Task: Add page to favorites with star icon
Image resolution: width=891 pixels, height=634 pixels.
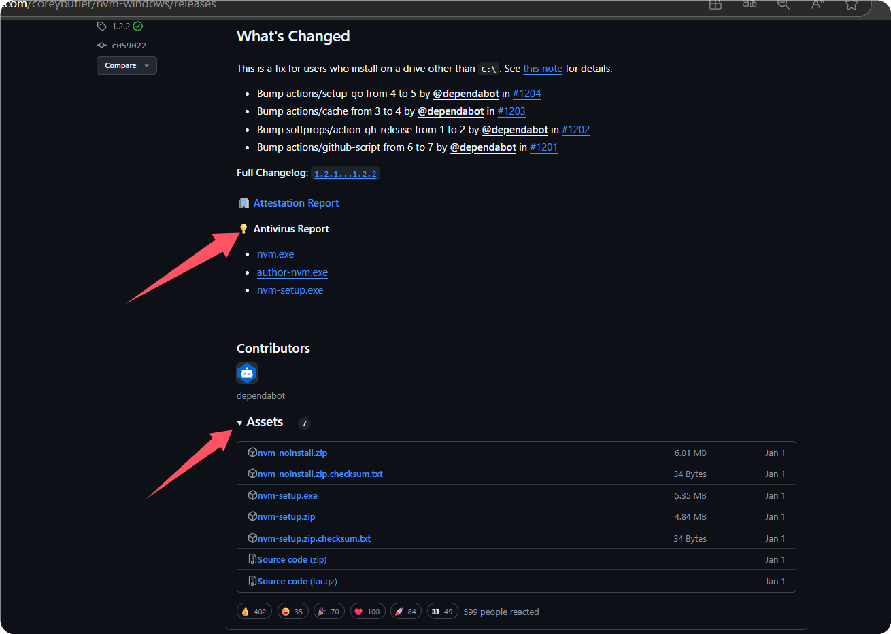Action: pos(852,4)
